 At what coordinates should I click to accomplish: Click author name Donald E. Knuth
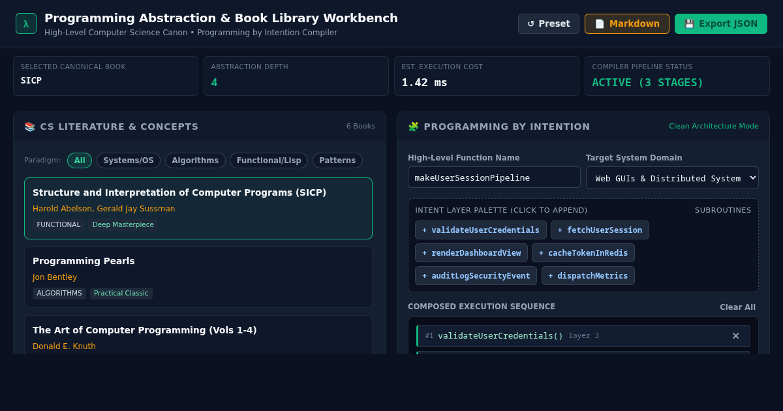point(64,346)
